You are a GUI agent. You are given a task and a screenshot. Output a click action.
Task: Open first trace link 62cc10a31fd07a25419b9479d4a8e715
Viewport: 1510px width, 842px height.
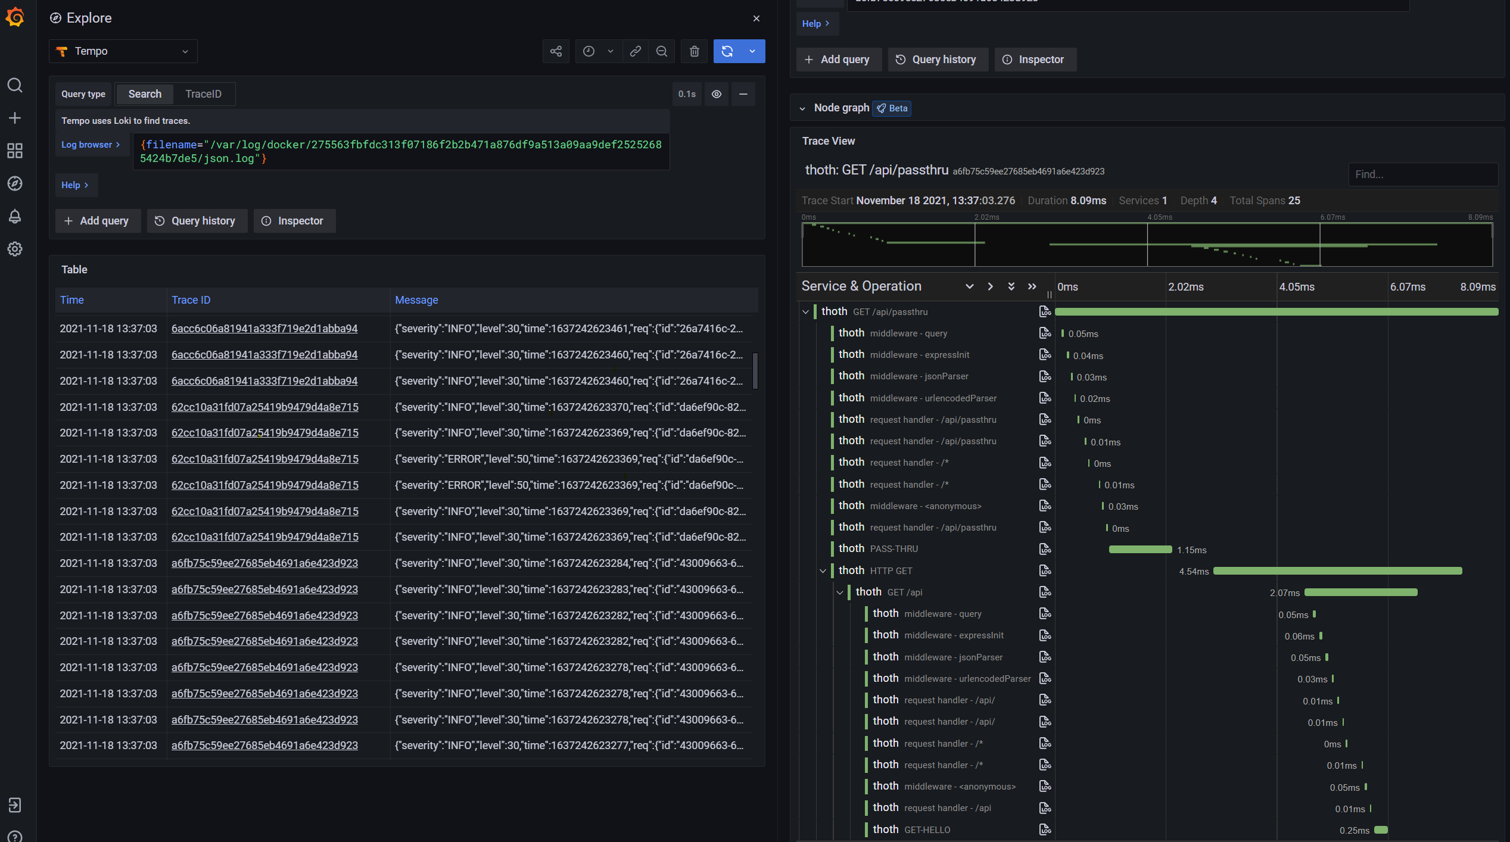[265, 407]
